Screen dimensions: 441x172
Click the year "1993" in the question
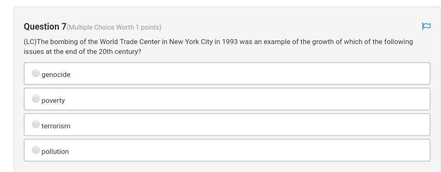[x=230, y=42]
